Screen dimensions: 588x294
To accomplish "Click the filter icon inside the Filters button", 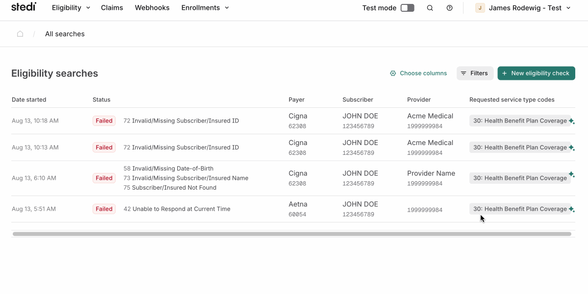I will click(x=463, y=73).
